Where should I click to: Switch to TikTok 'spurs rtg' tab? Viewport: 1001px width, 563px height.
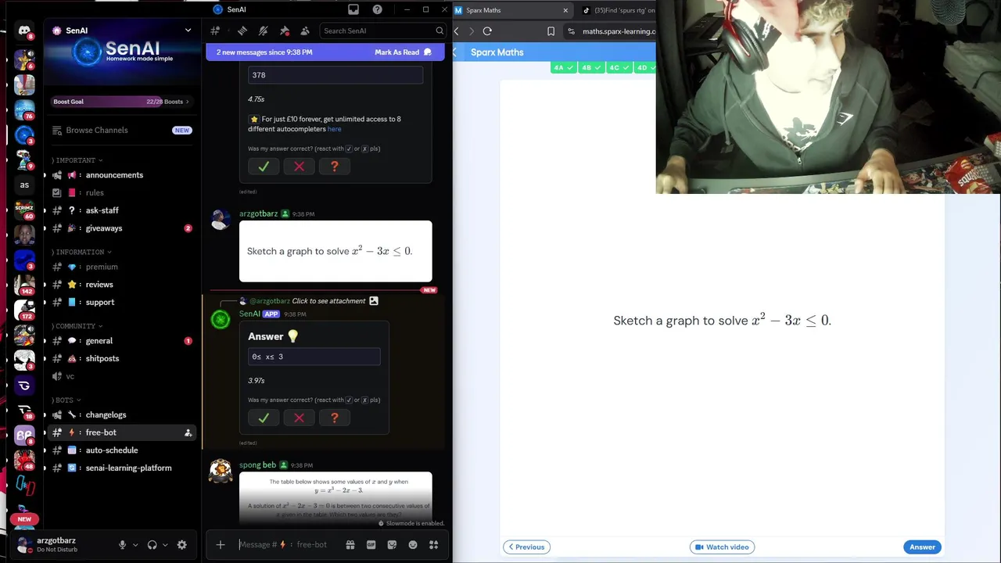click(x=618, y=10)
